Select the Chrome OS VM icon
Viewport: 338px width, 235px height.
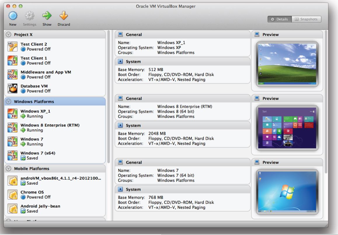pyautogui.click(x=13, y=195)
